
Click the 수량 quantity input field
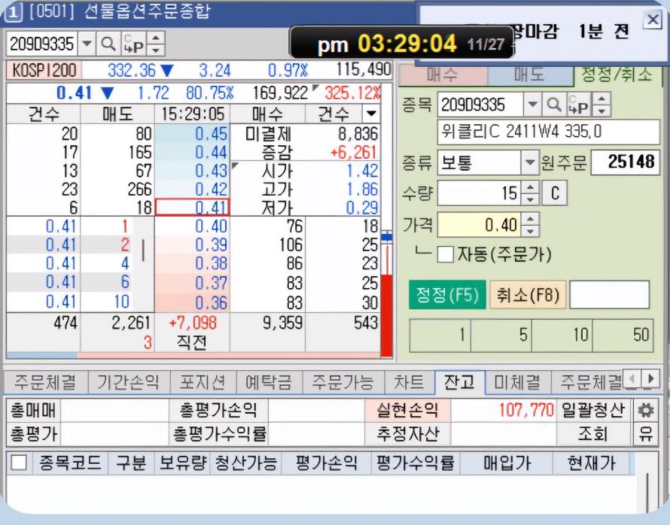point(479,193)
